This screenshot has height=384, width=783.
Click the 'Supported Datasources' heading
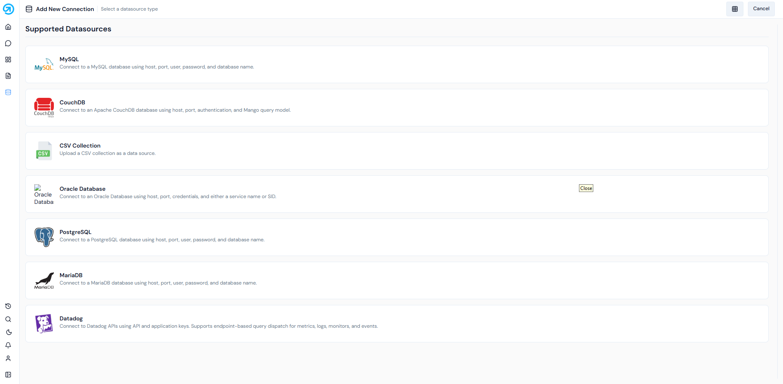pos(68,29)
